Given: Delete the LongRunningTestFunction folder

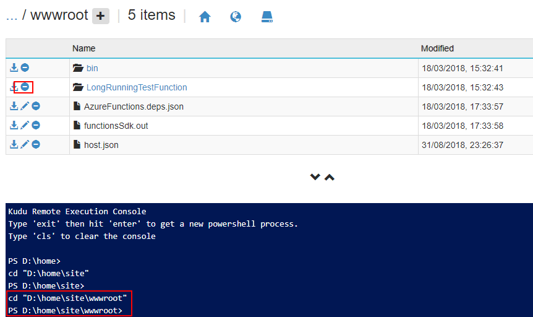Looking at the screenshot, I should pos(25,87).
